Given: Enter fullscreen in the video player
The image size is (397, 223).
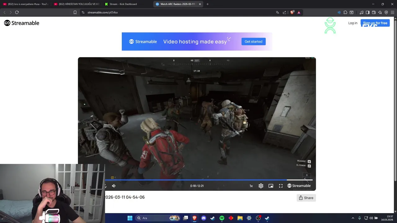Looking at the screenshot, I should 281,186.
